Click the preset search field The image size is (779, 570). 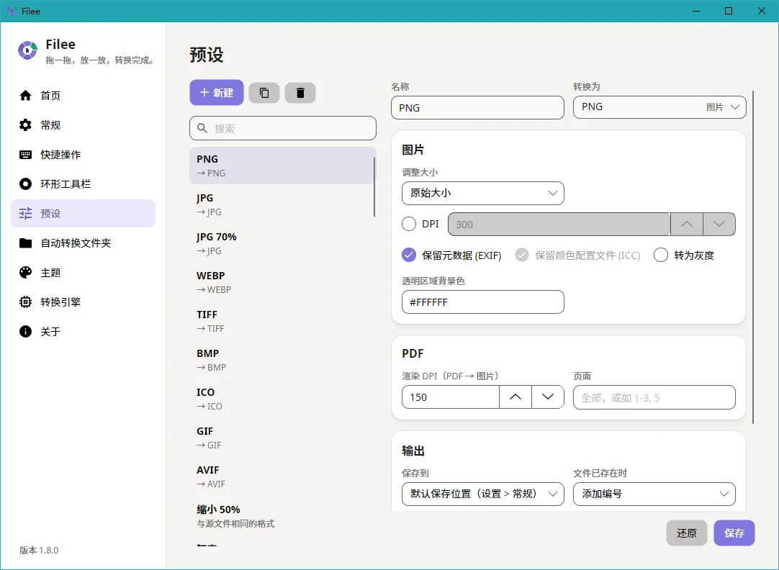[283, 128]
